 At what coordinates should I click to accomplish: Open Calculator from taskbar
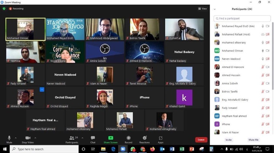coord(212,149)
